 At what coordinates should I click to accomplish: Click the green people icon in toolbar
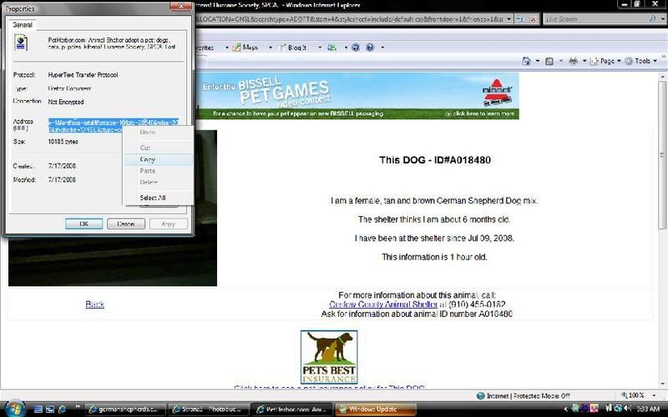(331, 48)
